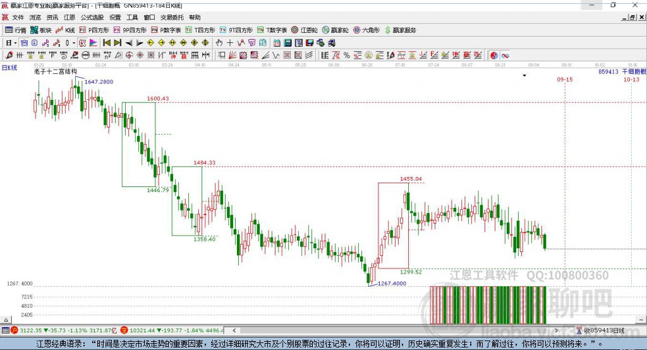Select the hand pan tool
The height and width of the screenshot is (350, 647).
tap(219, 43)
